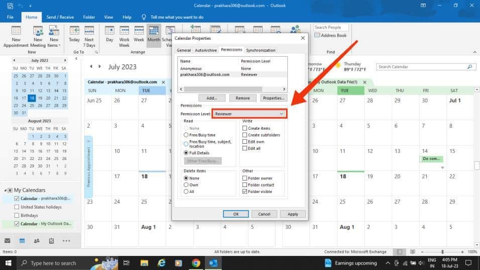The image size is (480, 270).
Task: Click Cancel in Calendar Properties
Action: (264, 214)
